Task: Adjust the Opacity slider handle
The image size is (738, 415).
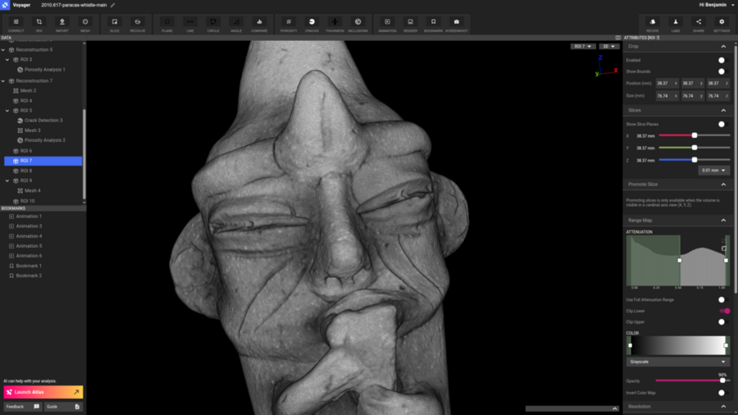Action: 722,381
